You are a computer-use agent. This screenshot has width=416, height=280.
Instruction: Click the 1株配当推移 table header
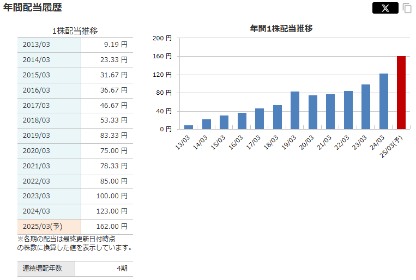(75, 31)
